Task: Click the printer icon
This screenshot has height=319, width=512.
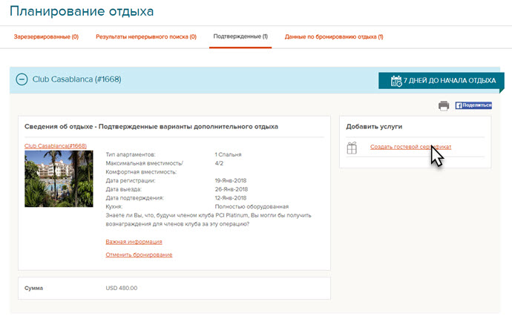Action: (x=444, y=106)
